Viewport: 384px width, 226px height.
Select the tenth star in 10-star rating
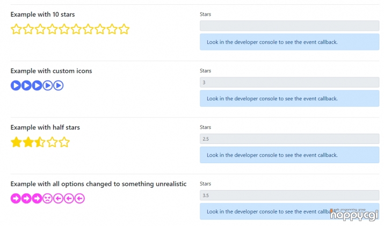124,29
